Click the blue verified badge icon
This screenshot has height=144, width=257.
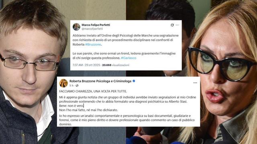tap(134, 81)
